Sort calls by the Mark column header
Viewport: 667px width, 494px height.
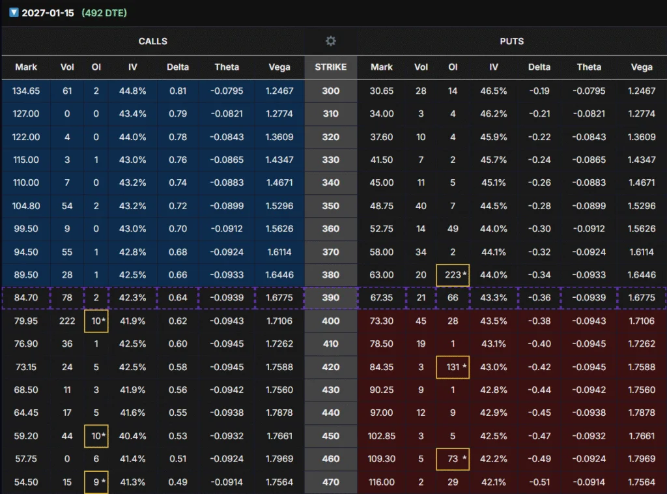click(x=26, y=67)
